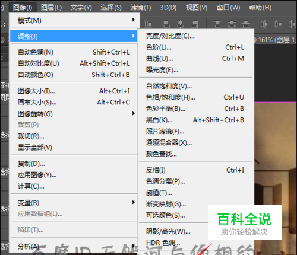297x255 pixels.
Task: Click the align horizontal centers icon
Action: pos(180,24)
